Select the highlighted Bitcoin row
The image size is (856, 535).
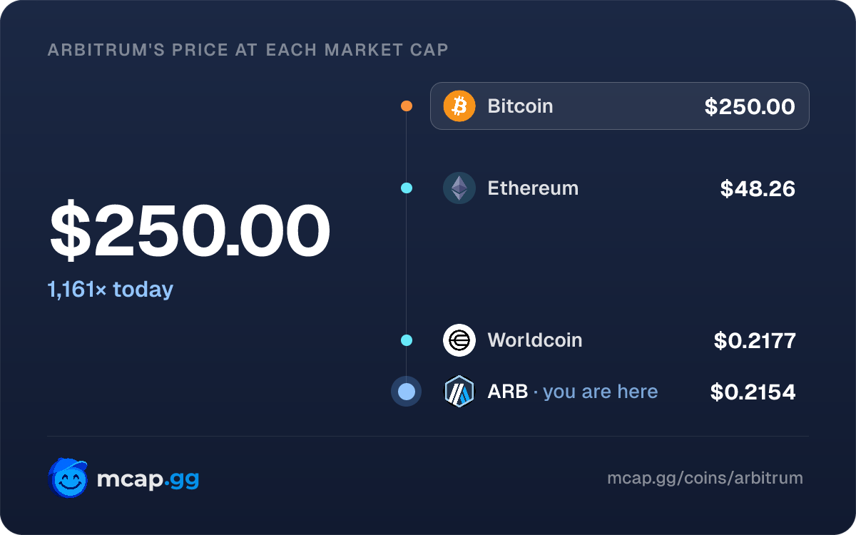[620, 106]
